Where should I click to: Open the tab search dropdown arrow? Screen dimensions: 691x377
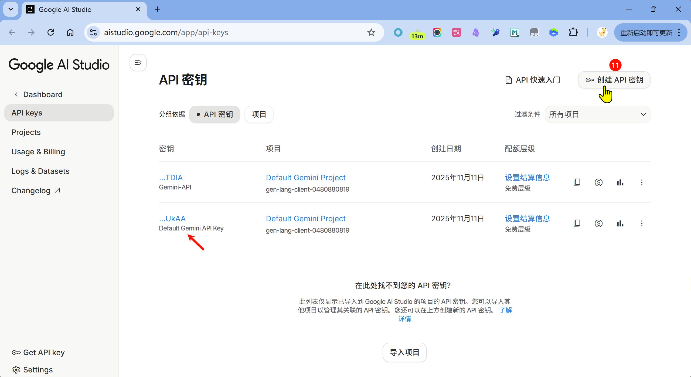(x=11, y=9)
